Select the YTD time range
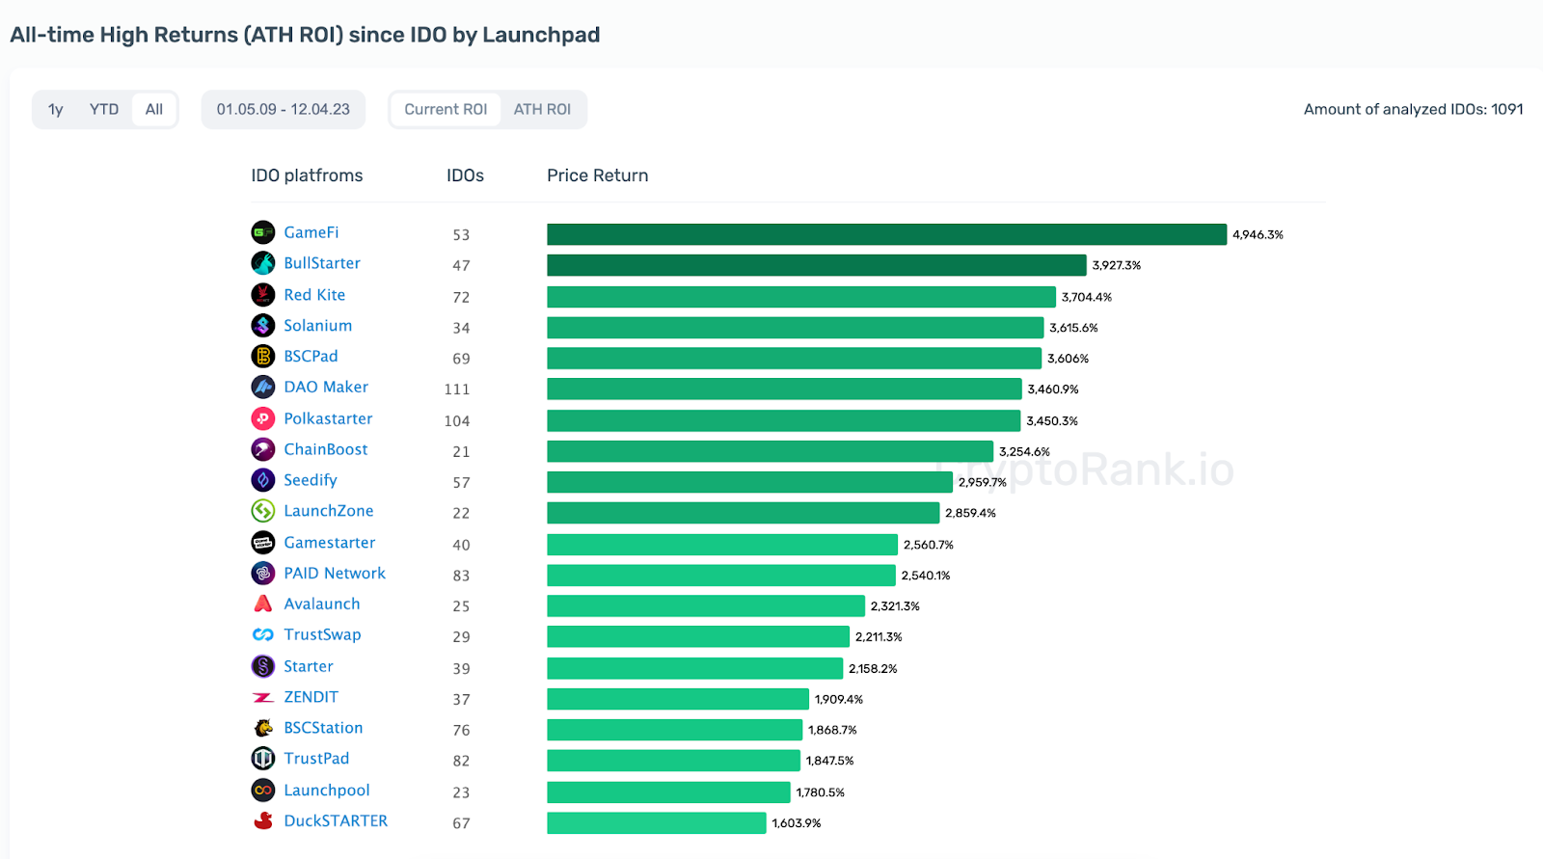1543x859 pixels. pos(104,110)
